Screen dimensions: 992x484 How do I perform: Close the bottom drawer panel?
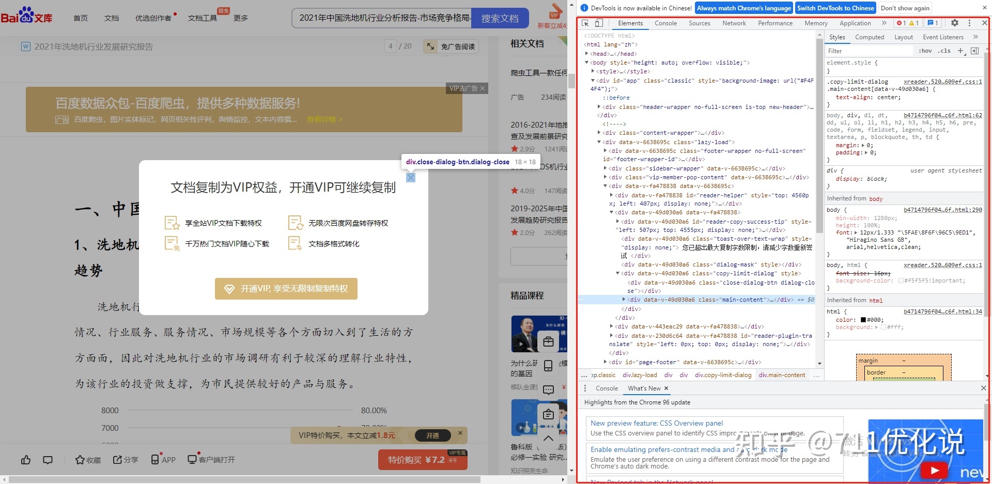click(x=984, y=388)
